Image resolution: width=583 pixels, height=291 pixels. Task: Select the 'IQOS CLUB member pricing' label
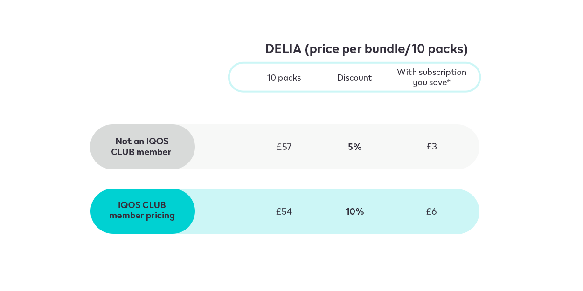pyautogui.click(x=142, y=211)
